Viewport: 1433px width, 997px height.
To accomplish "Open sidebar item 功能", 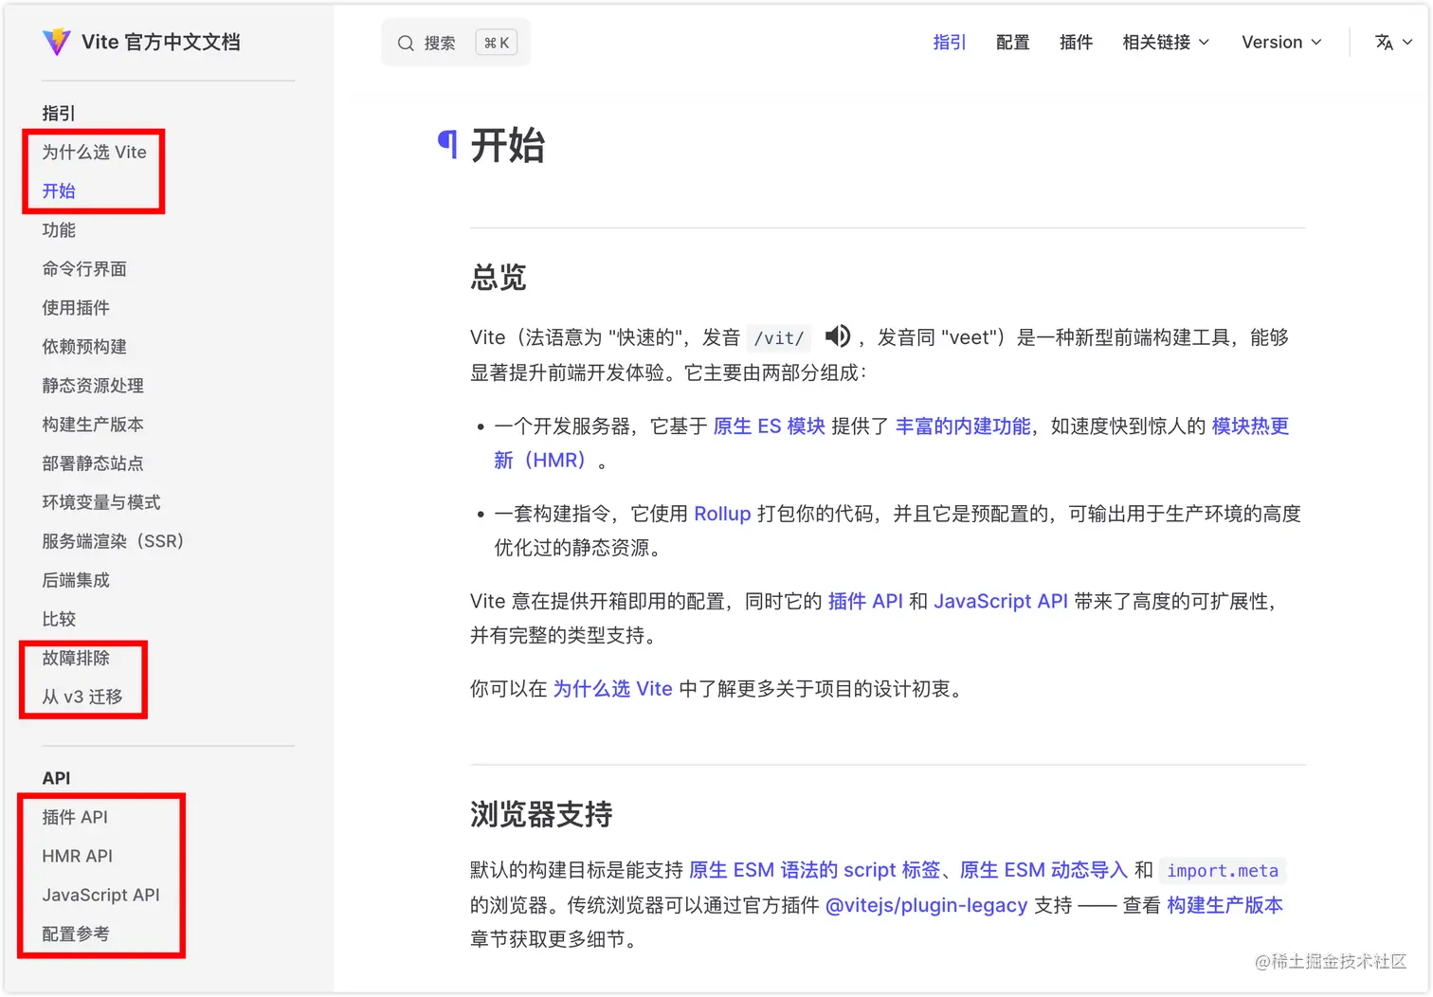I will click(x=59, y=229).
